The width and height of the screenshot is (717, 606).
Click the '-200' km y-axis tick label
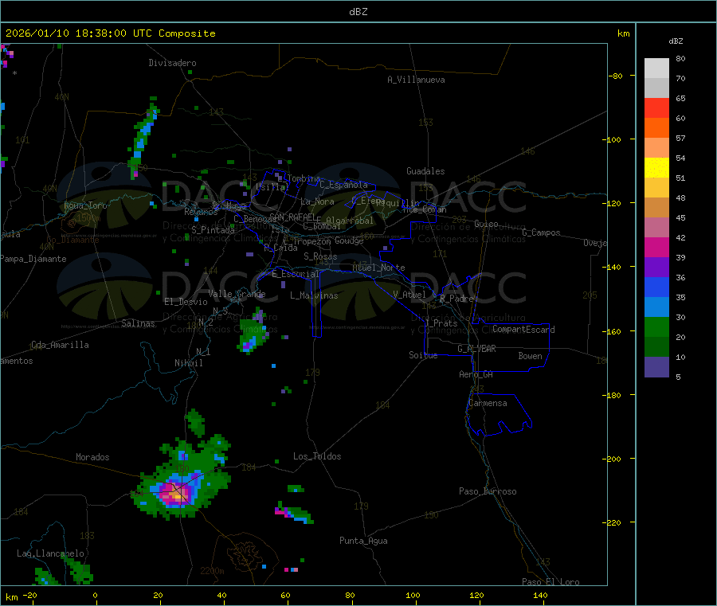611,459
